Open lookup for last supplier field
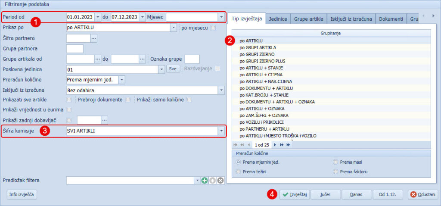 pyautogui.click(x=104, y=120)
